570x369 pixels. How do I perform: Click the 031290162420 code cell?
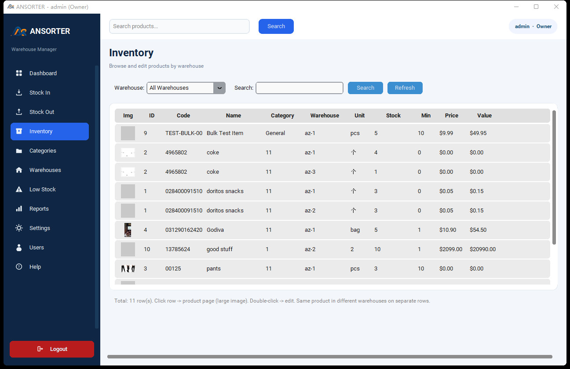click(x=184, y=230)
